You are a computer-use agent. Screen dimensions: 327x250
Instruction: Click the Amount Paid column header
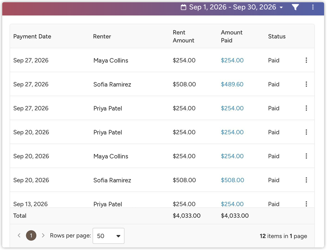(232, 36)
